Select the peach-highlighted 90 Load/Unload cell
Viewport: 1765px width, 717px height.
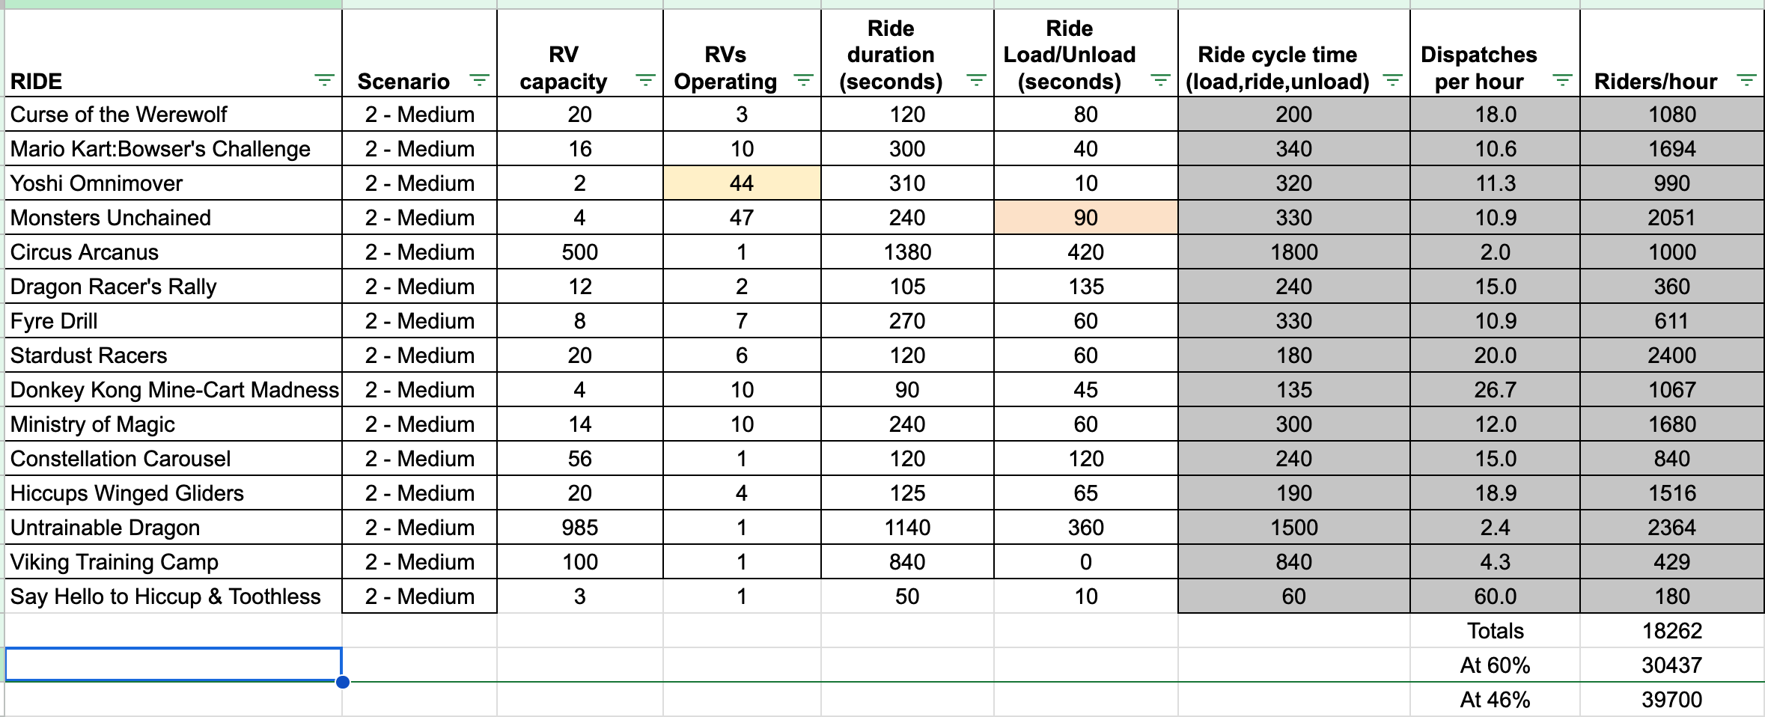tap(1085, 218)
